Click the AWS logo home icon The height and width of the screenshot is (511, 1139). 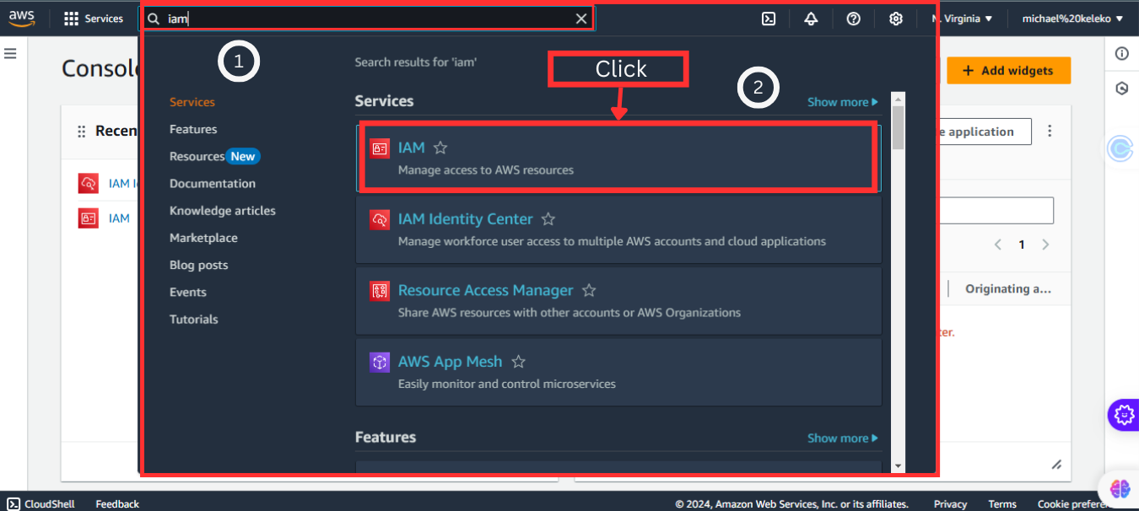[x=21, y=19]
